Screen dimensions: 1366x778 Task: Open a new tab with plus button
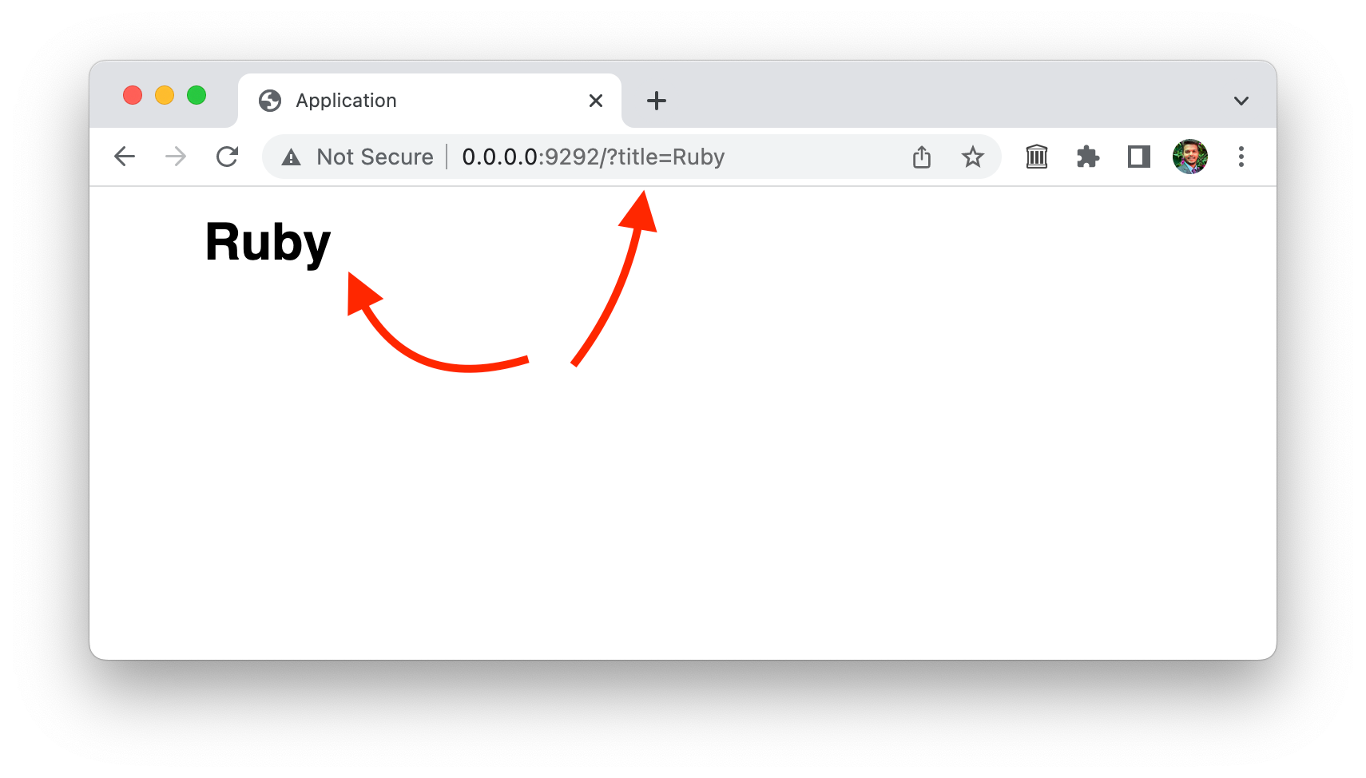[x=657, y=101]
